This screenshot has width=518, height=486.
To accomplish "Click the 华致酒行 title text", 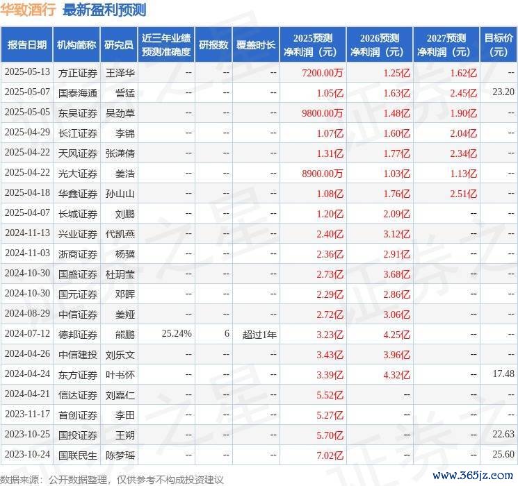I will [x=28, y=10].
